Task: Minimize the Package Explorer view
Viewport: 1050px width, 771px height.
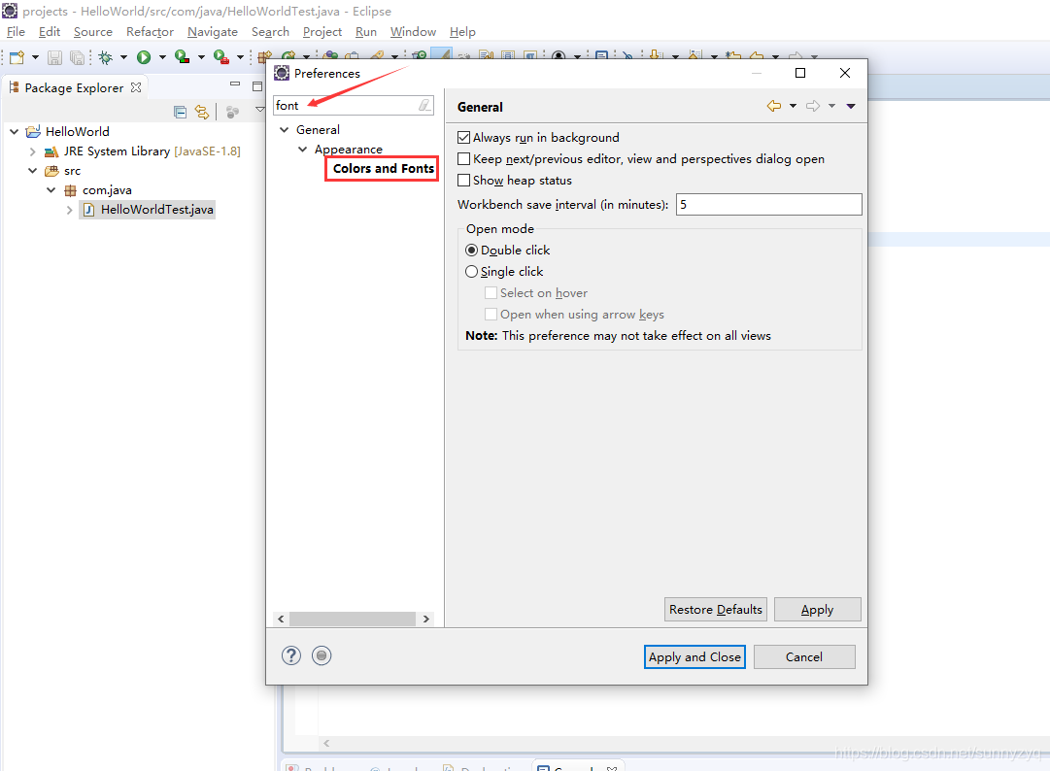Action: click(235, 84)
